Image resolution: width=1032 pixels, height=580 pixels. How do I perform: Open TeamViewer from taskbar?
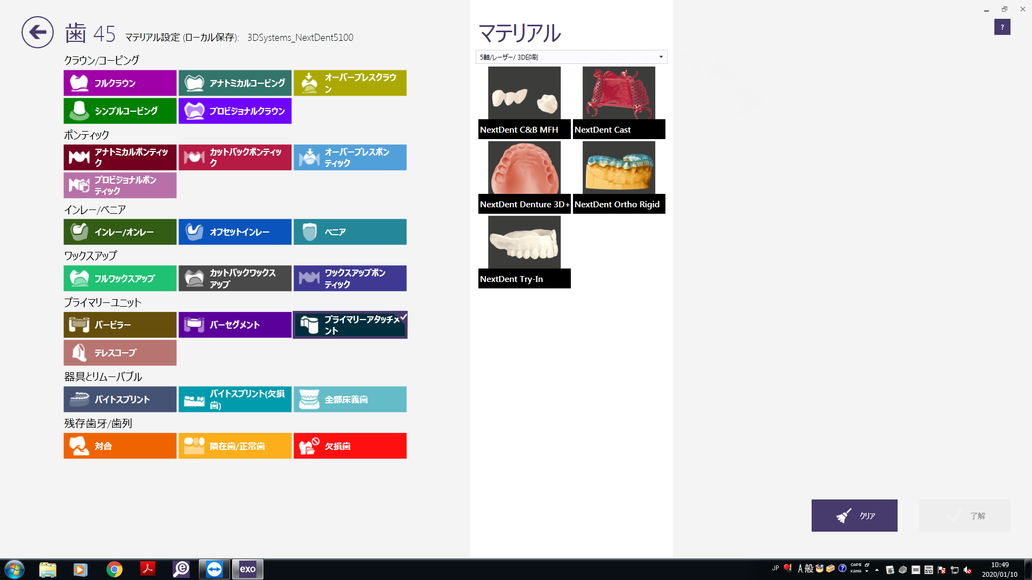[214, 569]
